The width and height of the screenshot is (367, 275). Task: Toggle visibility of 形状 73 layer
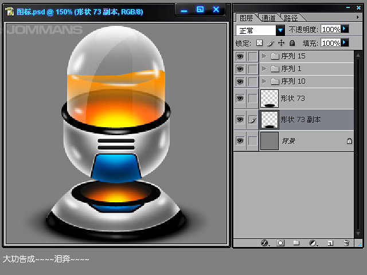click(240, 99)
